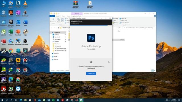
Task: Open Google Chrome desktop shortcut
Action: (11, 52)
